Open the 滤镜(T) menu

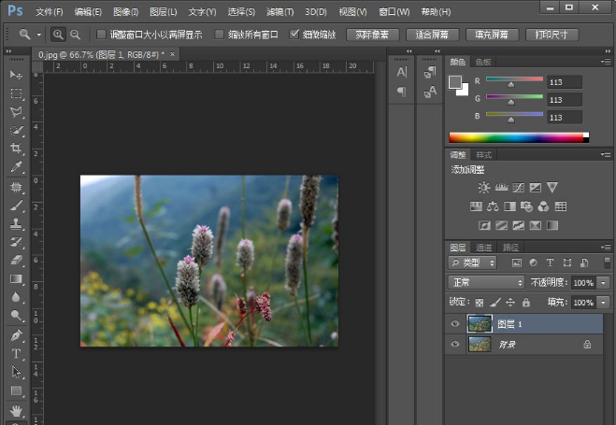[x=280, y=12]
